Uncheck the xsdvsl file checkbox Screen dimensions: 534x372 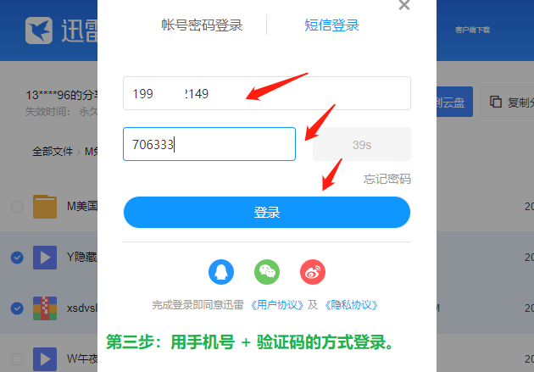pos(17,308)
